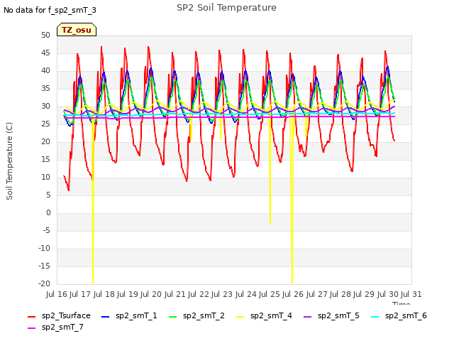Click the Jul 20 x-axis tick label

[151, 294]
